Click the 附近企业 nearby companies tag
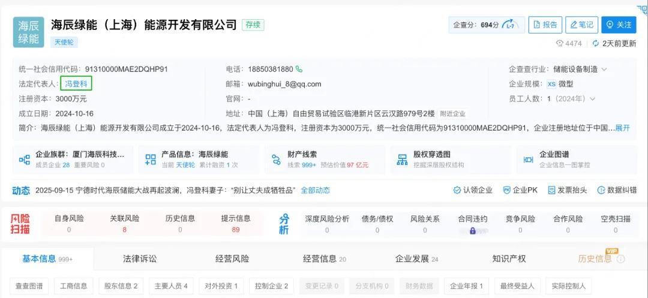Viewport: 648px width, 298px height. pyautogui.click(x=452, y=114)
